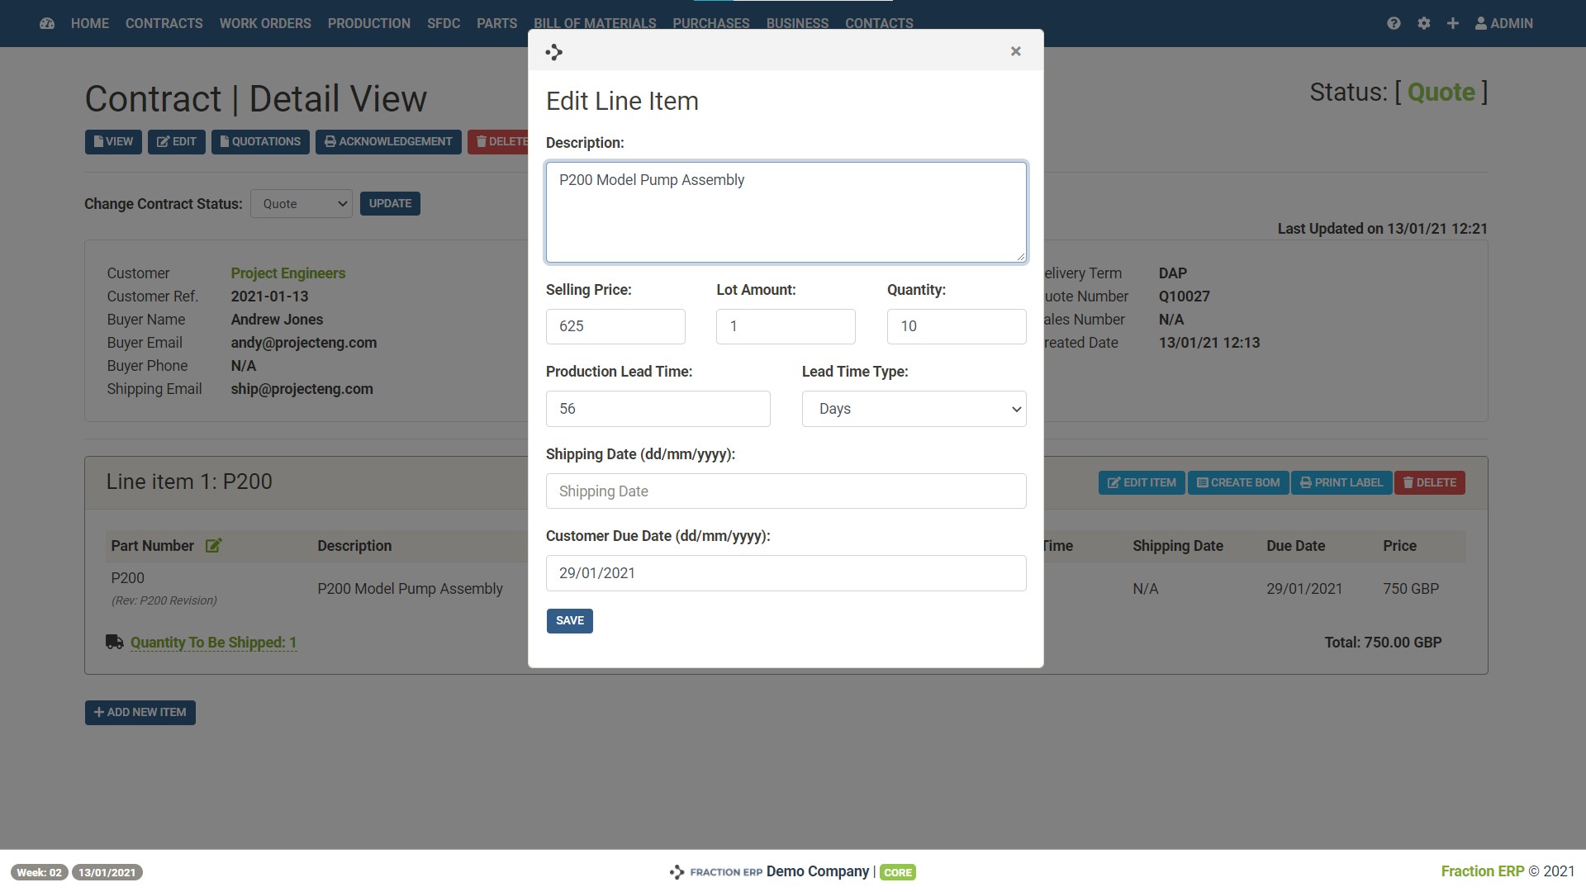Click the edit icon beside Part Number
Image resolution: width=1586 pixels, height=892 pixels.
[213, 546]
